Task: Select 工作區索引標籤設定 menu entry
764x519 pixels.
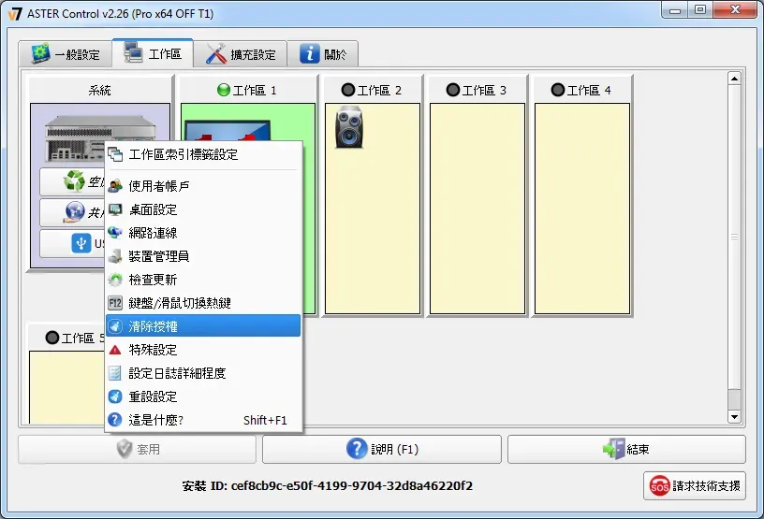Action: pyautogui.click(x=203, y=155)
